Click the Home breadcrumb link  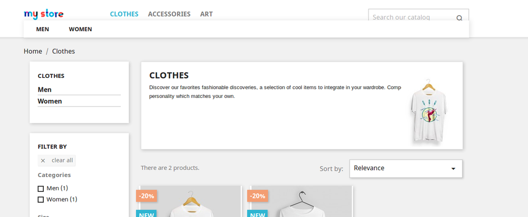(x=33, y=51)
